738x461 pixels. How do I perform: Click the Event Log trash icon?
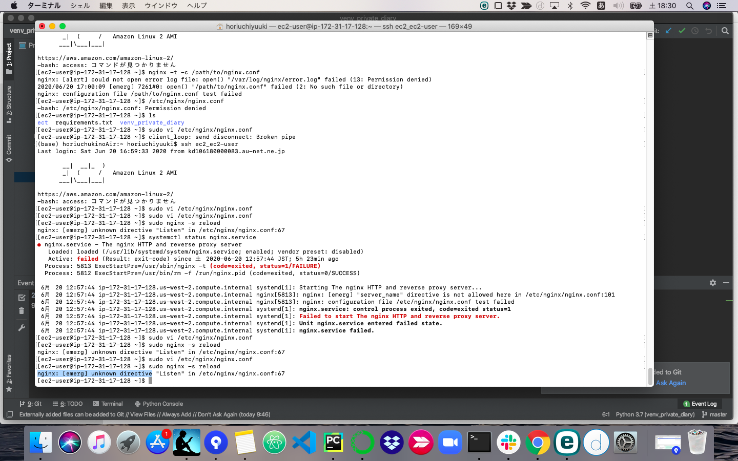(22, 311)
